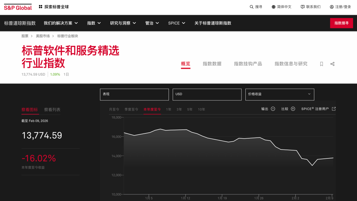This screenshot has height=201, width=357.
Task: Open the 探索标普全球 grid menu icon
Action: click(40, 7)
